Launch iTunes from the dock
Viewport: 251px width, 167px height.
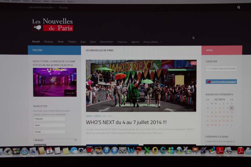point(106,150)
